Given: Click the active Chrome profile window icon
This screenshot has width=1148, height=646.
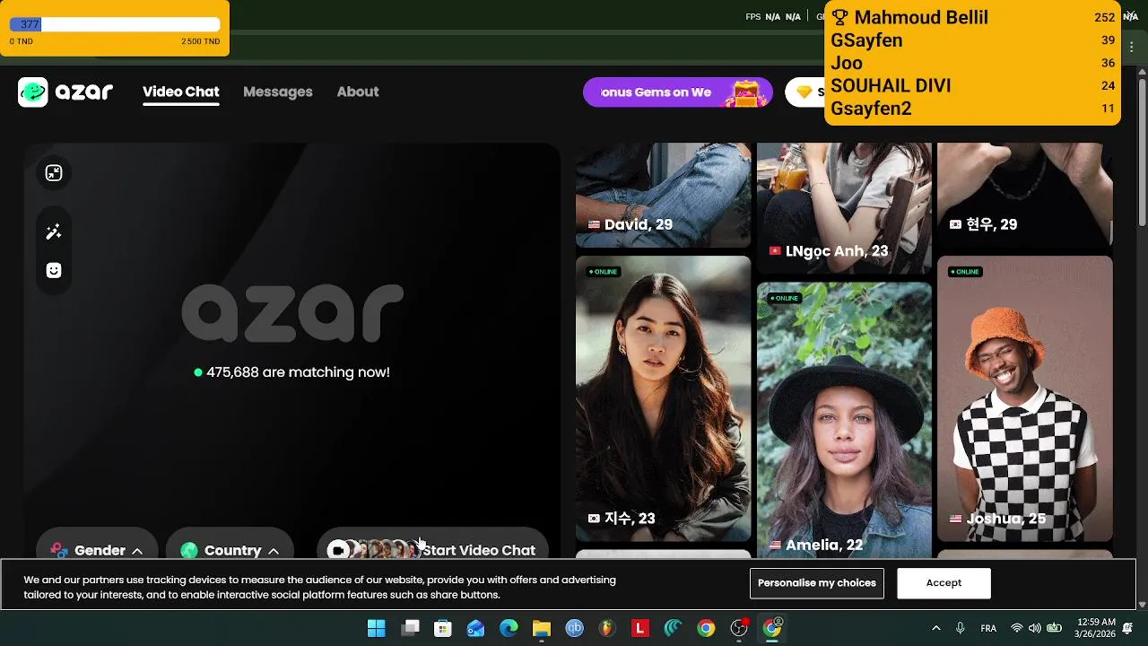Looking at the screenshot, I should [x=772, y=628].
